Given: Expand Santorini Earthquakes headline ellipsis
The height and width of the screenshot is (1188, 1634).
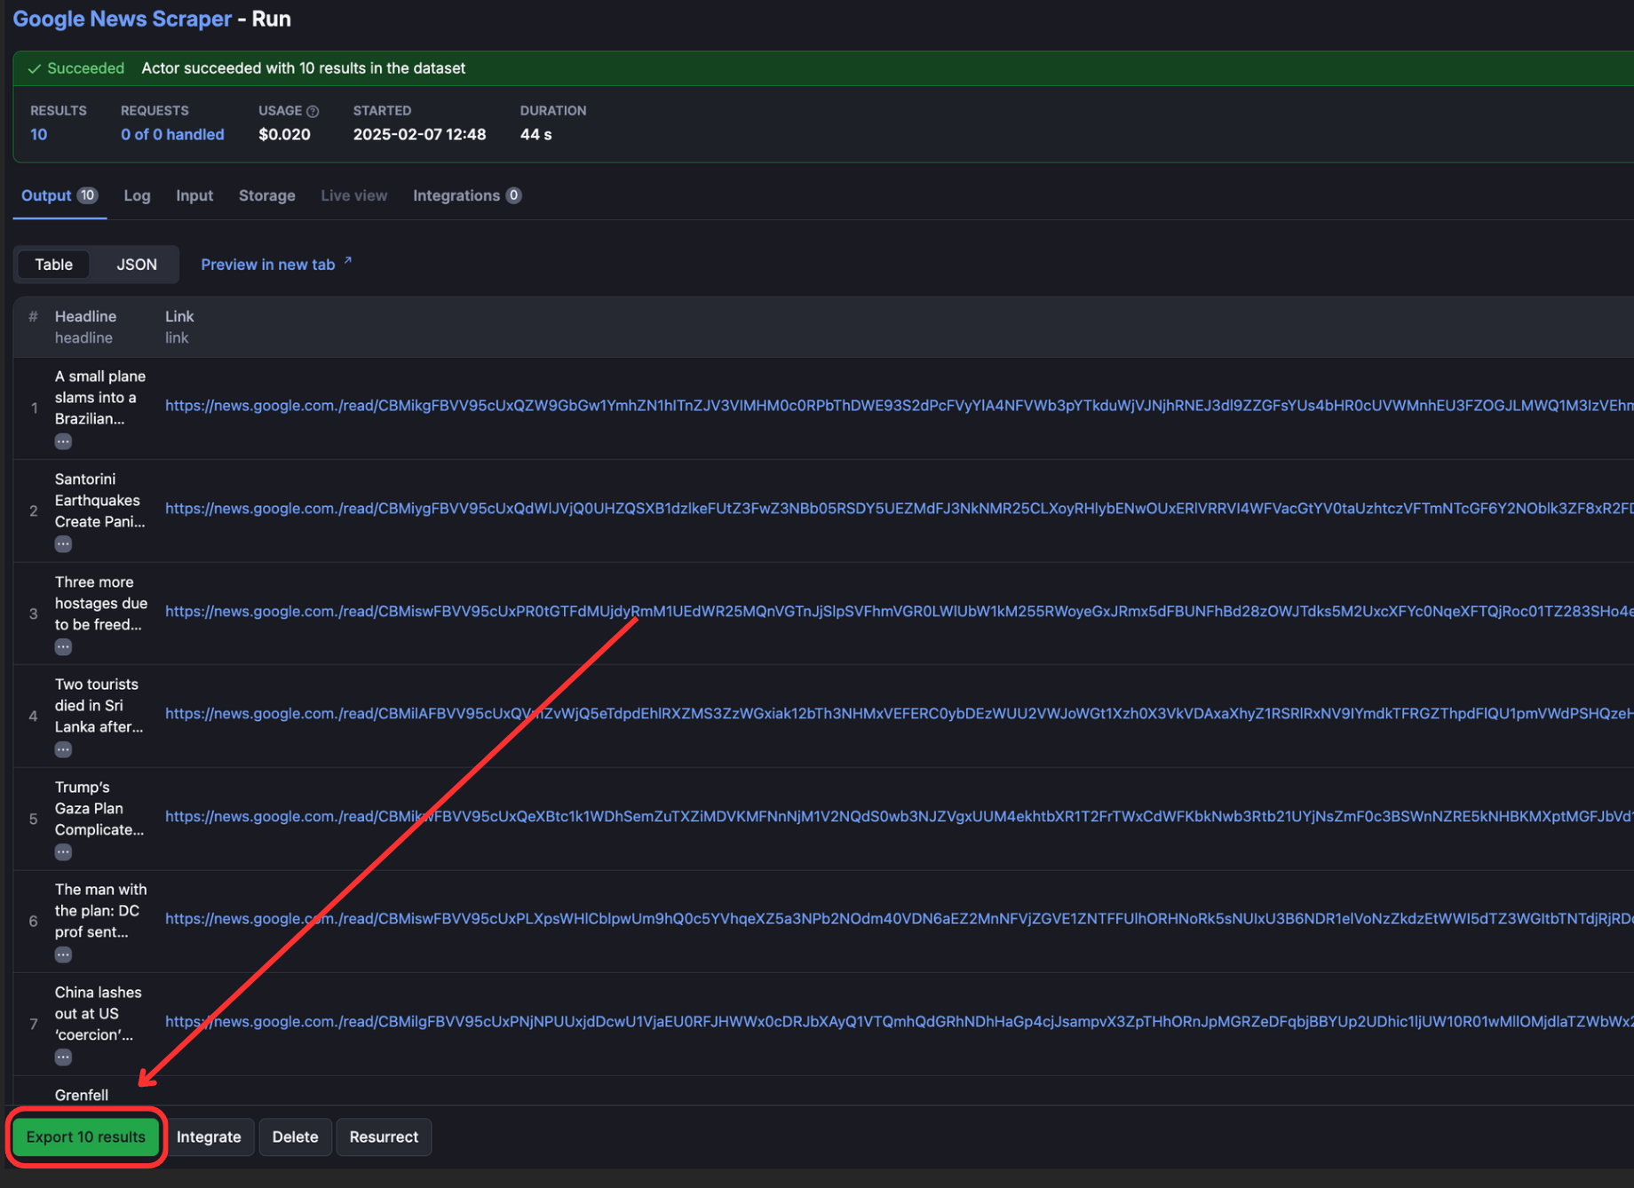Looking at the screenshot, I should [x=63, y=544].
